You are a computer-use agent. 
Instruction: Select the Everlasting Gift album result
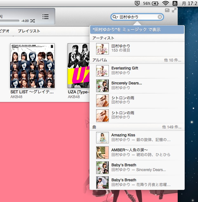click(137, 70)
